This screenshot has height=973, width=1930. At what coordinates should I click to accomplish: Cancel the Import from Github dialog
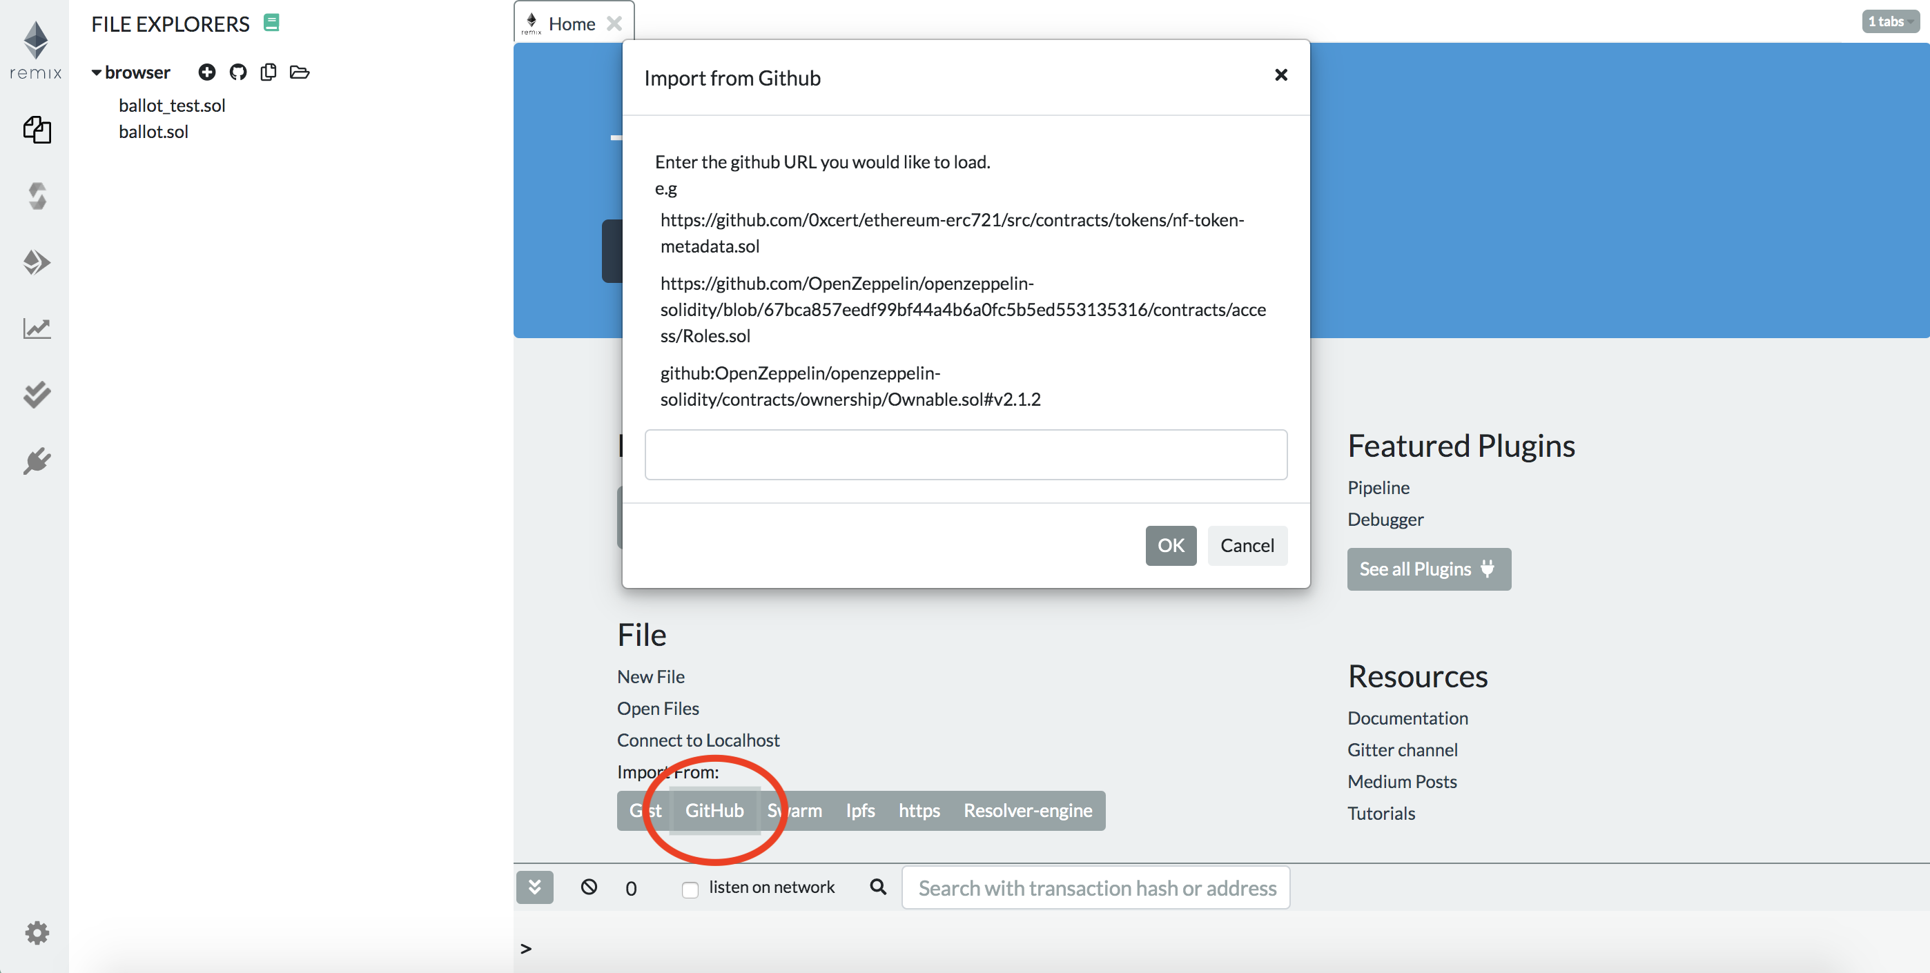pos(1247,545)
